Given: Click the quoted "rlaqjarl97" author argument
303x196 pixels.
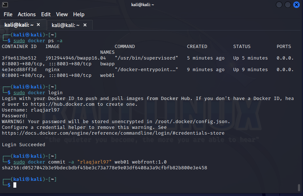Looking at the screenshot, I should tap(94, 162).
